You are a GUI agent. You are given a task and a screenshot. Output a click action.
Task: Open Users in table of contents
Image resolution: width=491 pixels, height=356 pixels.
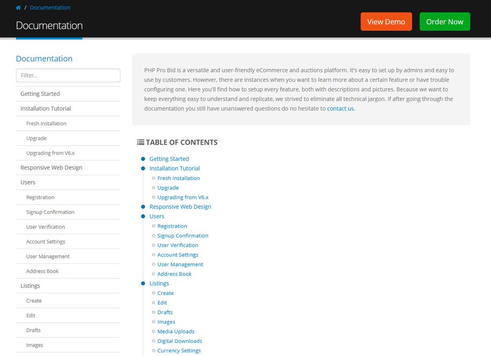(x=157, y=216)
